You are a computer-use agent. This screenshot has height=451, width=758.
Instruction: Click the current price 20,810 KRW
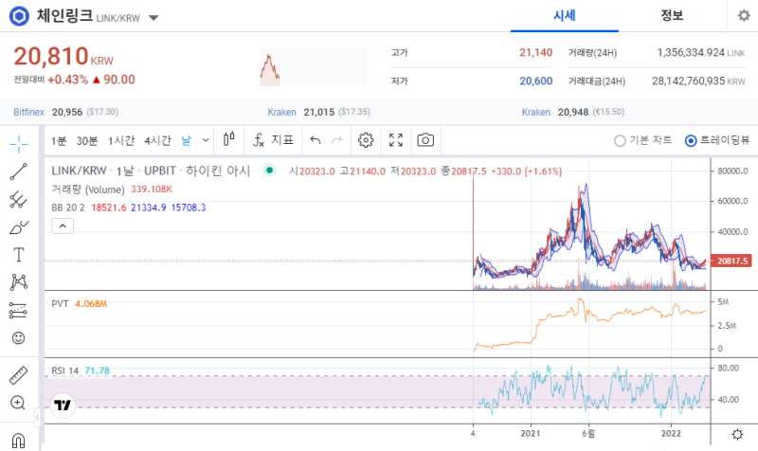click(63, 57)
